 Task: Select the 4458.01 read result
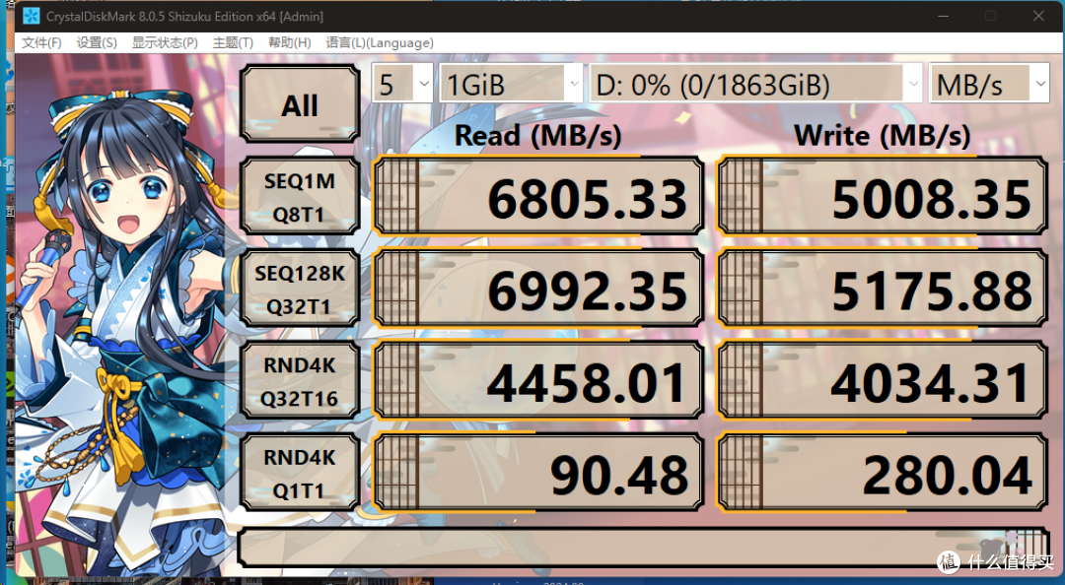coord(538,381)
